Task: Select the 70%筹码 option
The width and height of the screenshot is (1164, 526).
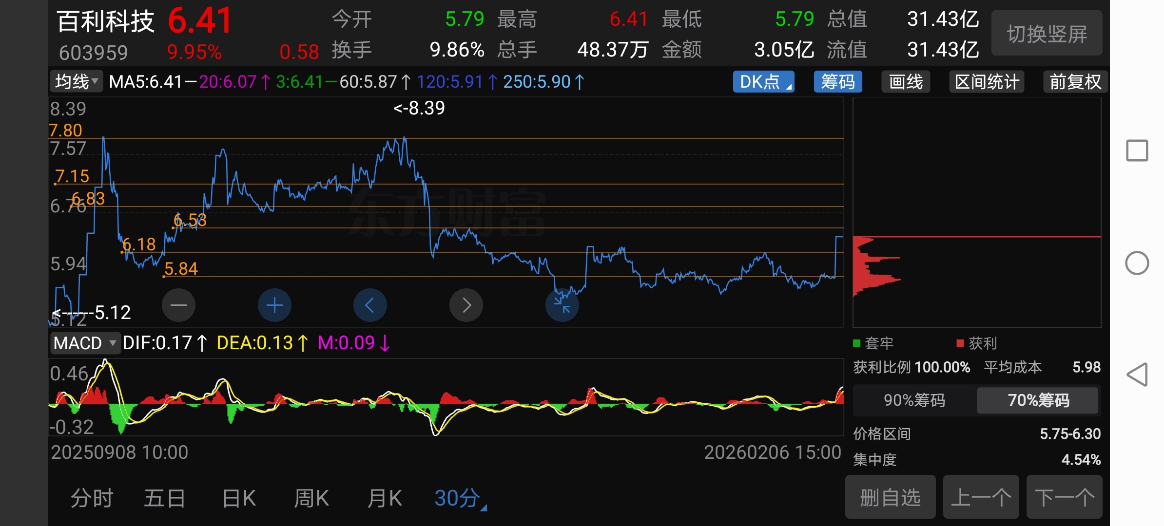Action: click(1038, 400)
